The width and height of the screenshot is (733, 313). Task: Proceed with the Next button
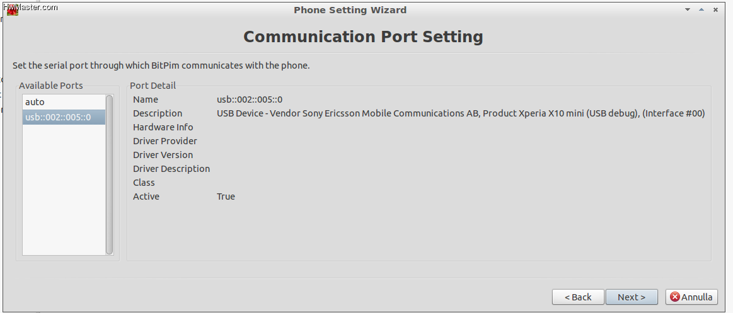[632, 297]
